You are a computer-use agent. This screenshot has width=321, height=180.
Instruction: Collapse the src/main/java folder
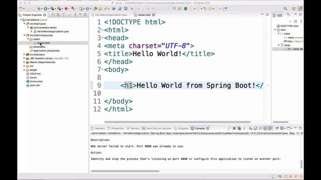coord(25,23)
